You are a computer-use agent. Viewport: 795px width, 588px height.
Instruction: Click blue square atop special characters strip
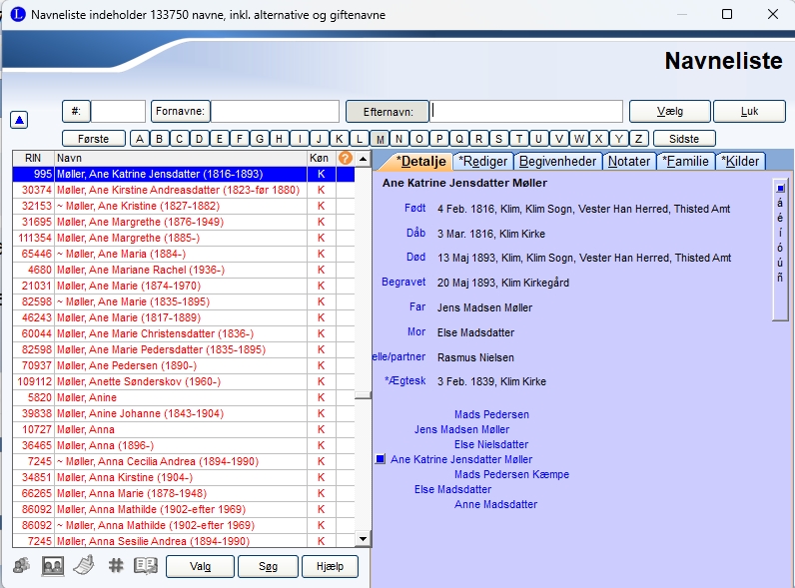tap(780, 188)
